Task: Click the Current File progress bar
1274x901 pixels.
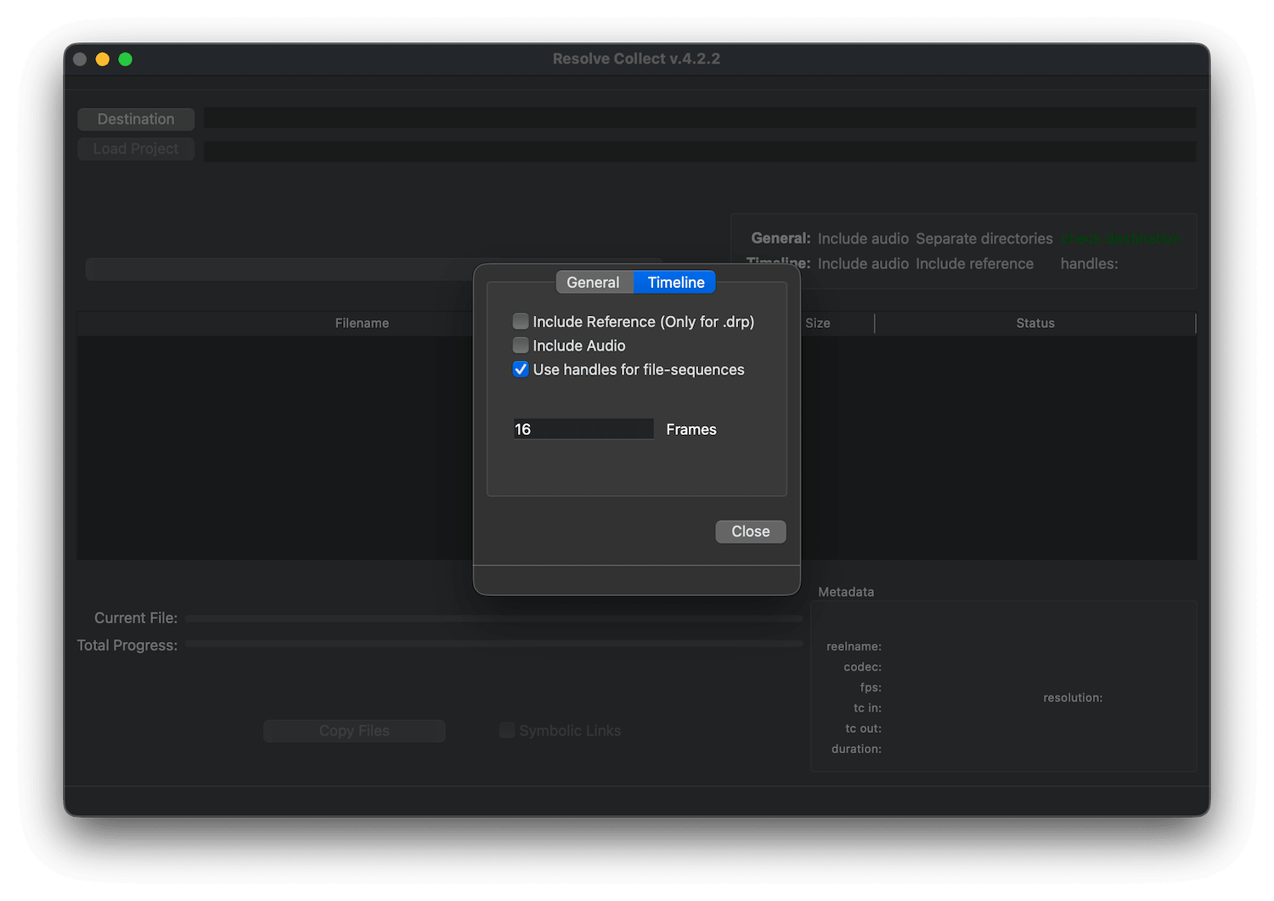Action: [x=494, y=618]
